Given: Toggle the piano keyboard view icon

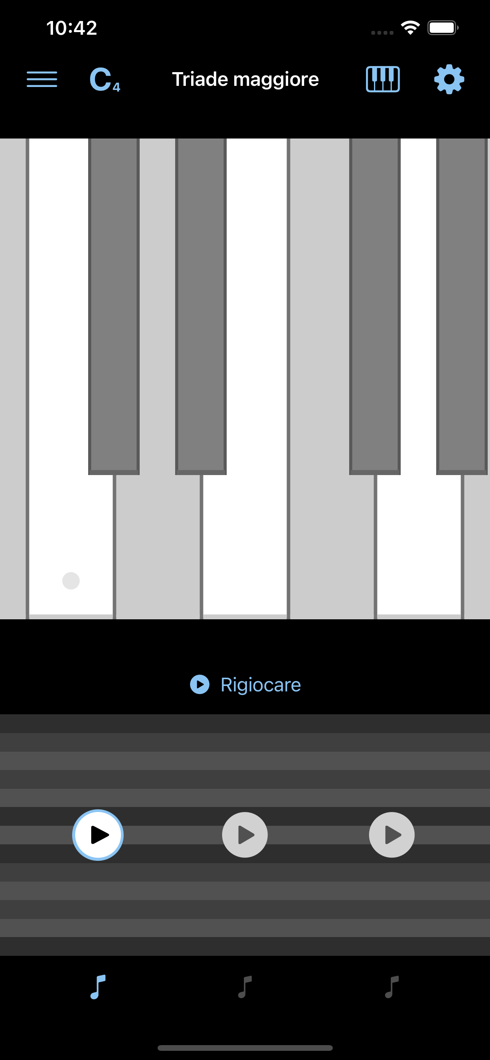Looking at the screenshot, I should [383, 79].
